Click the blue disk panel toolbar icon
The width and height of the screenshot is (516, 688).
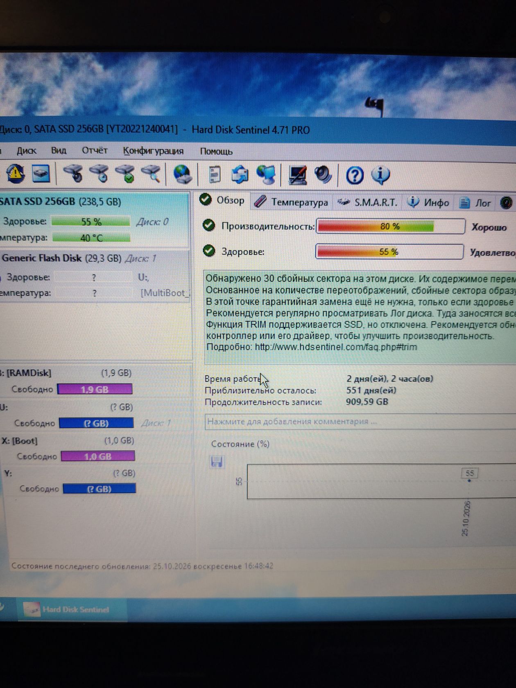[x=41, y=174]
